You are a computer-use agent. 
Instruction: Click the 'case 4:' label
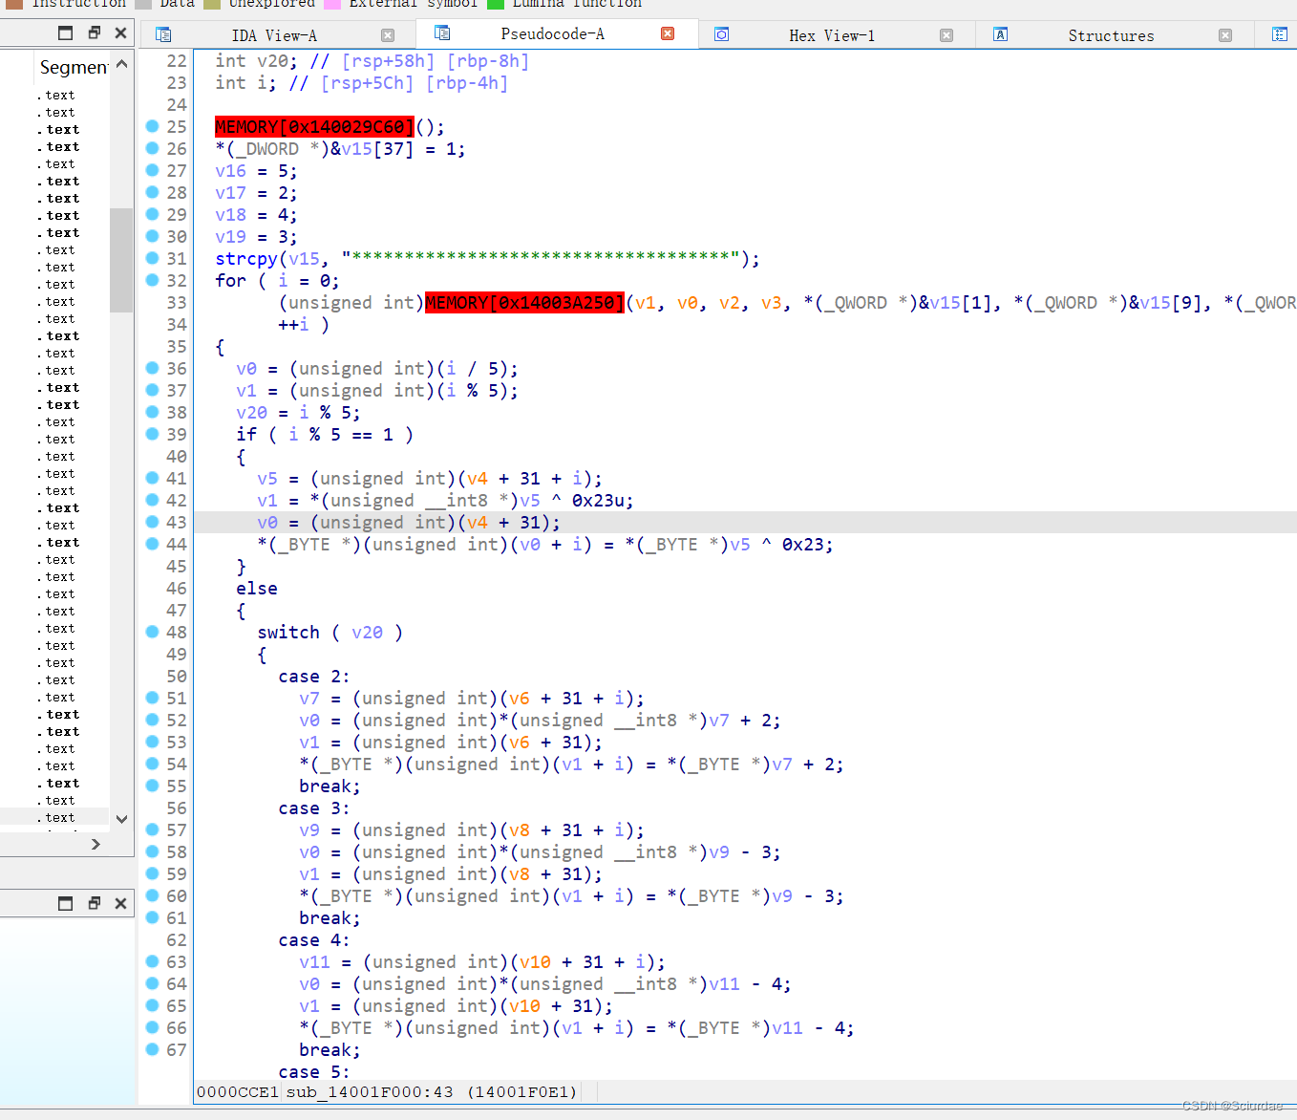(x=314, y=940)
